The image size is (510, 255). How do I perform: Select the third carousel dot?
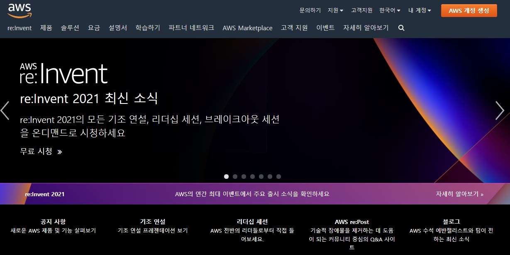(244, 176)
